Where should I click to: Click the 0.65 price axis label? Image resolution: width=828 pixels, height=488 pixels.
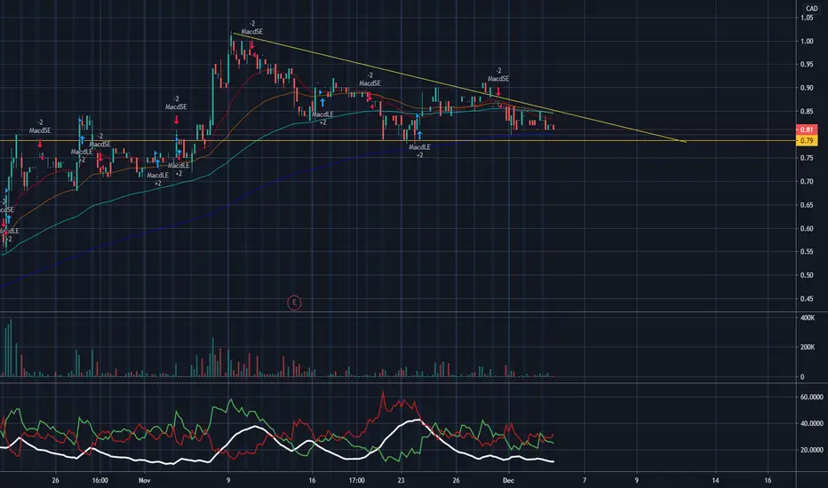click(x=807, y=205)
